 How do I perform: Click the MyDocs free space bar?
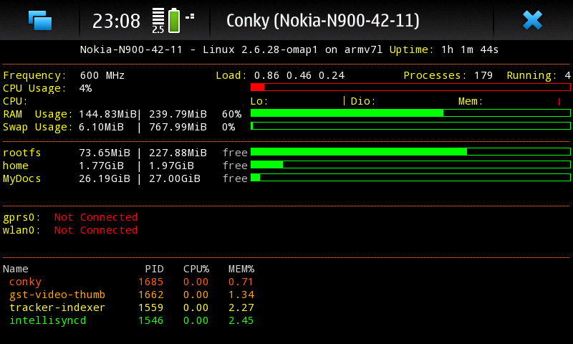pos(410,178)
